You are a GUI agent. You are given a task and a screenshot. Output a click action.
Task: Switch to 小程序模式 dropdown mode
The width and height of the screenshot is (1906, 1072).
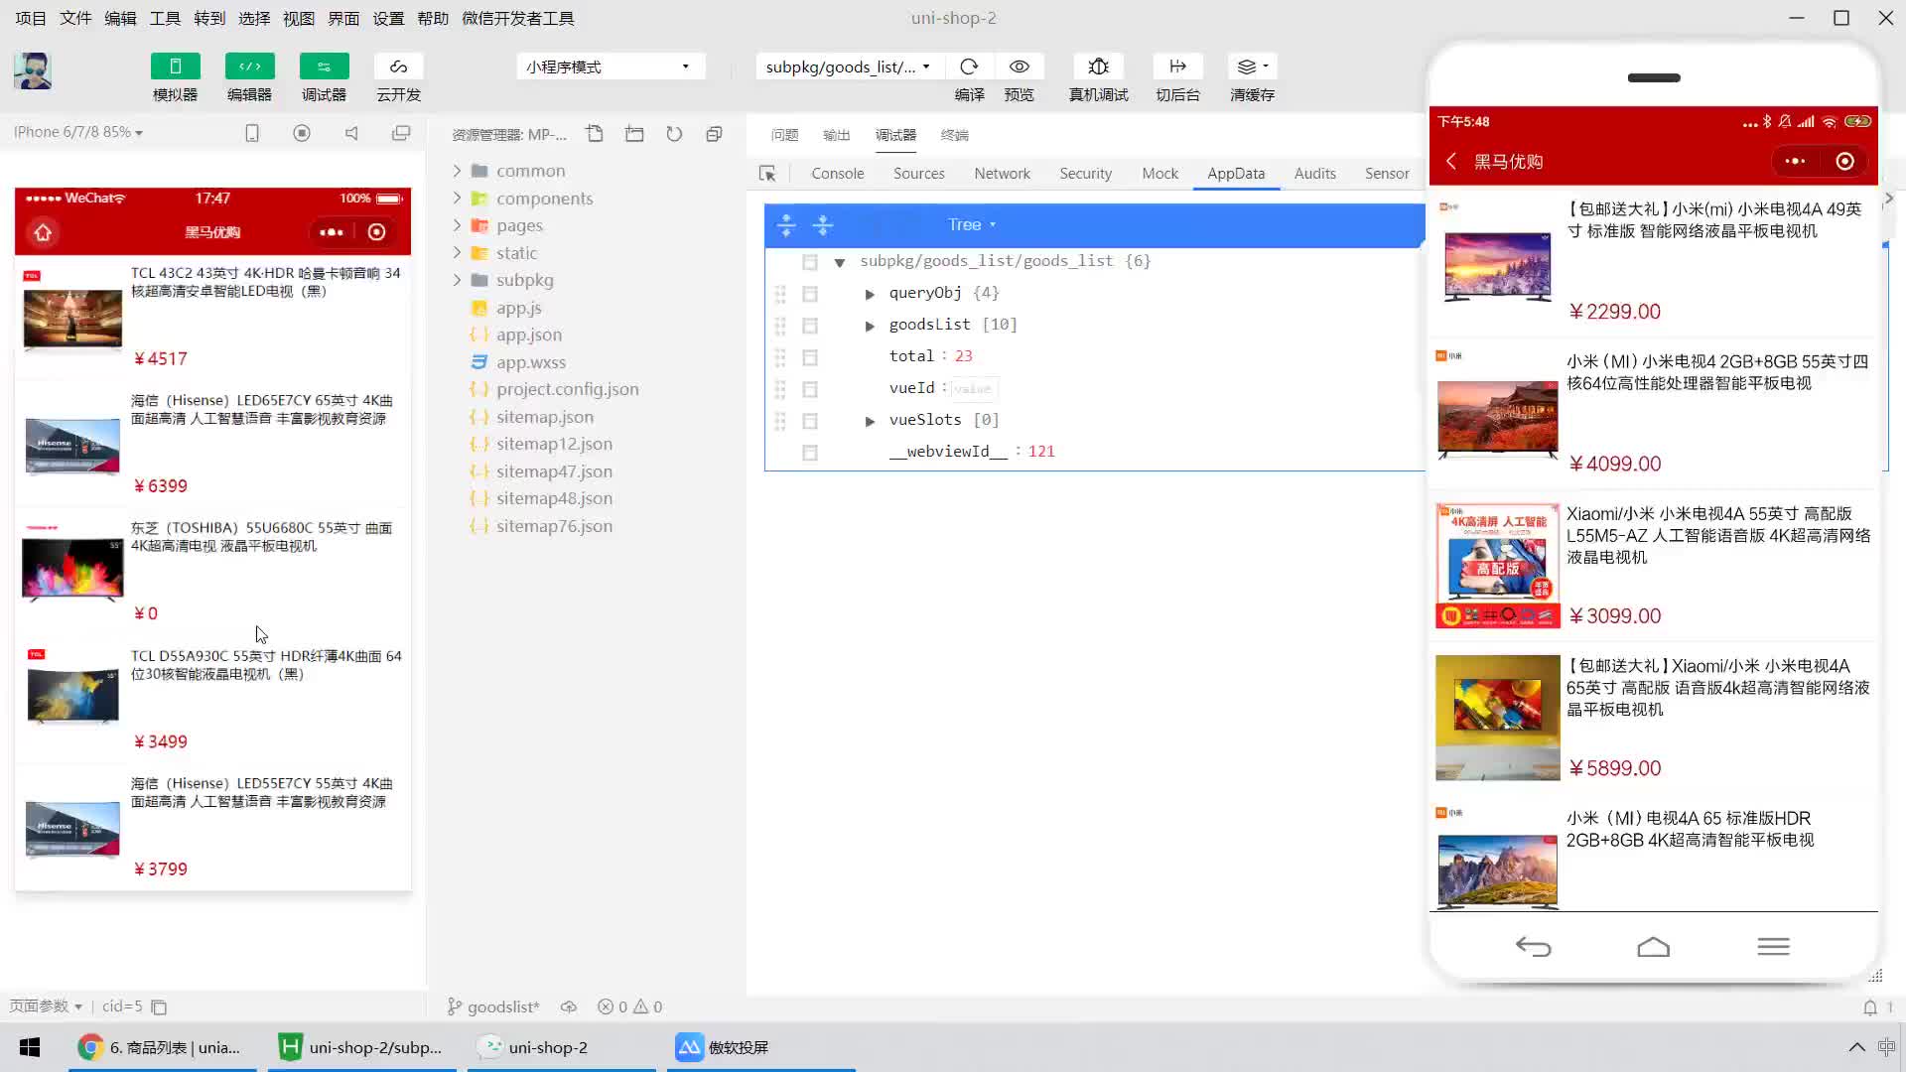click(609, 67)
